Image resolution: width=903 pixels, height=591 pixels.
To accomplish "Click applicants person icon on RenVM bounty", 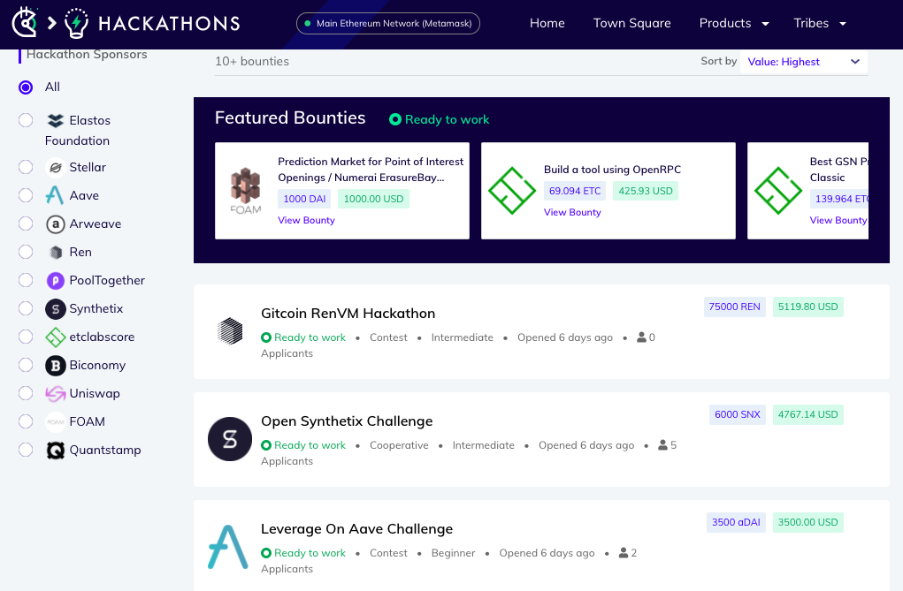I will coord(641,337).
